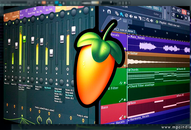Select the Playback speaker tool
The image size is (191, 130).
coord(152,21)
